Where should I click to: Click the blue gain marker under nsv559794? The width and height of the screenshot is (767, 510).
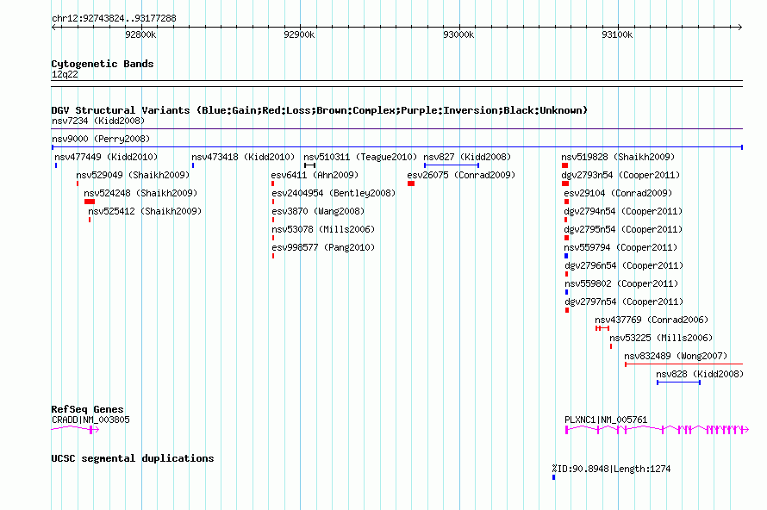click(x=566, y=256)
